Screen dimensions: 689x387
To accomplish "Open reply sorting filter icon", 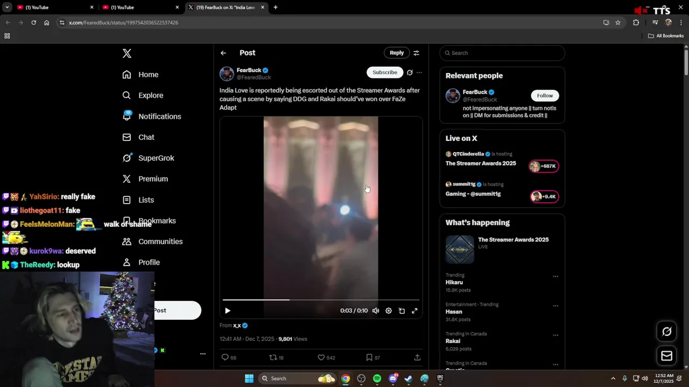I will (416, 53).
